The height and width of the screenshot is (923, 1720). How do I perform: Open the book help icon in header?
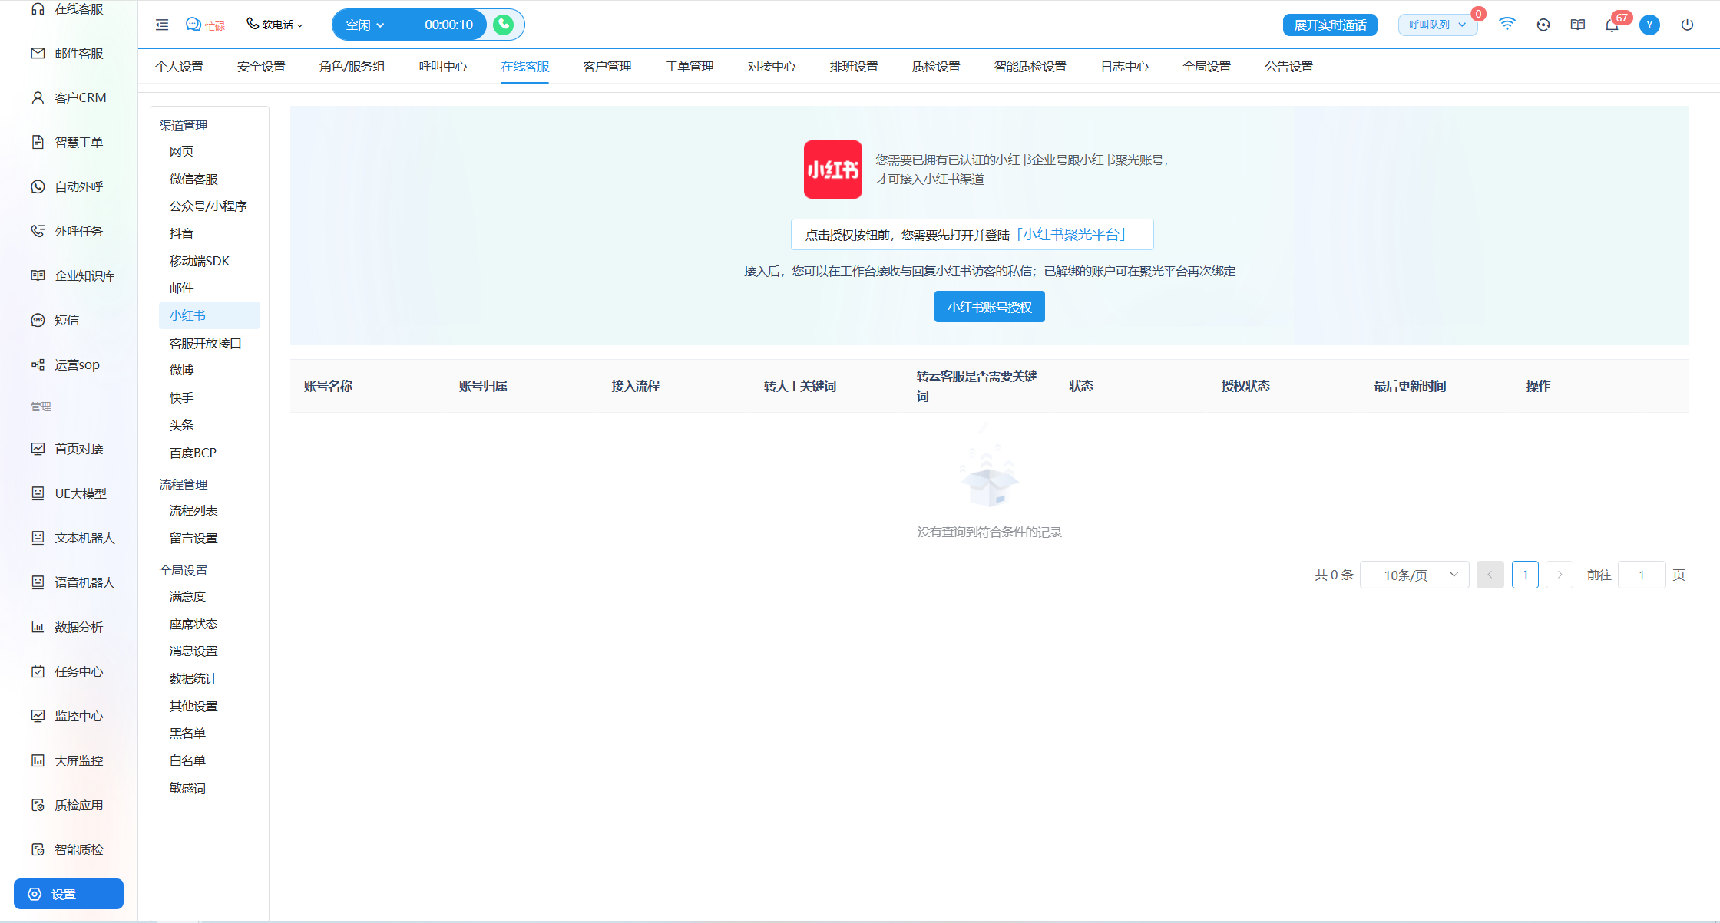point(1578,25)
